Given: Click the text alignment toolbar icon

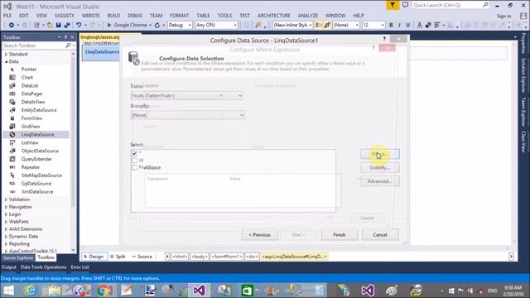Looking at the screenshot, I should (437, 26).
